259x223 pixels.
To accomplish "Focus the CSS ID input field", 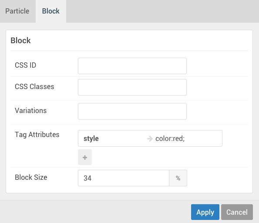I will click(x=132, y=66).
